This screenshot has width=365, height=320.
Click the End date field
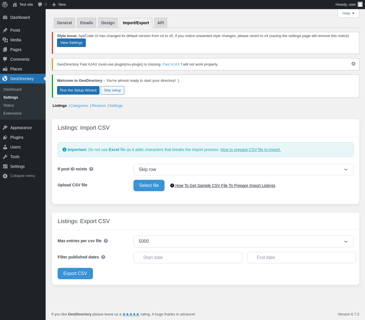tap(301, 258)
